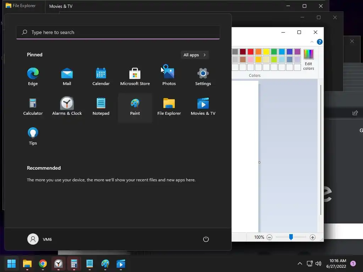The image size is (363, 272).
Task: Minimize the Movies & TV window
Action: [x=288, y=6]
